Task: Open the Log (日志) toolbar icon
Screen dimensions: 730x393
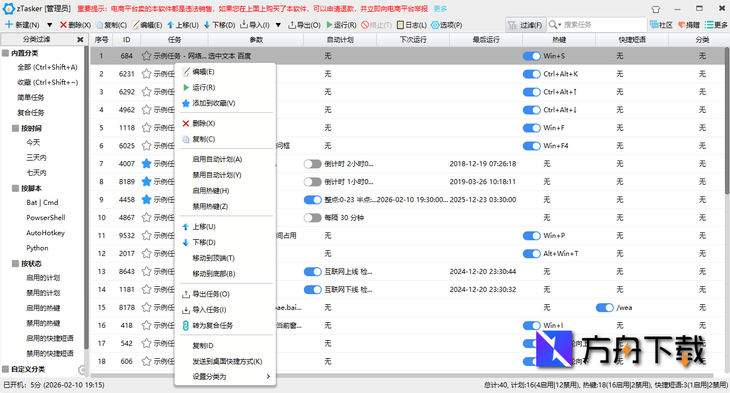Action: click(x=400, y=25)
